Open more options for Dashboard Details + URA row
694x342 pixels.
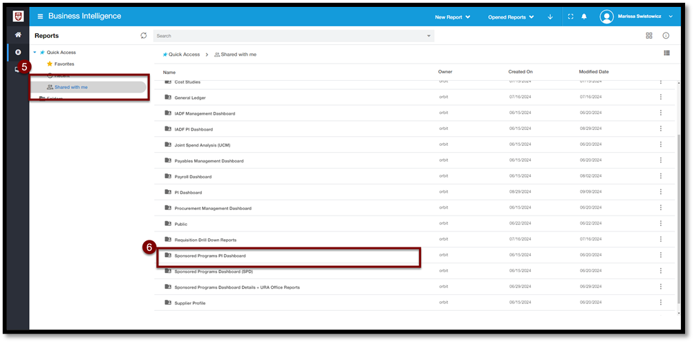pyautogui.click(x=661, y=287)
